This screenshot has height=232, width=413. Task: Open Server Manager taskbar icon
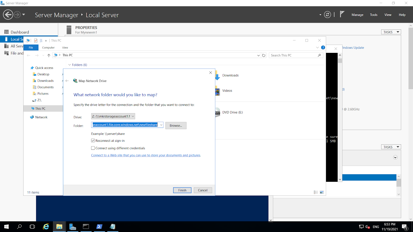(x=73, y=227)
